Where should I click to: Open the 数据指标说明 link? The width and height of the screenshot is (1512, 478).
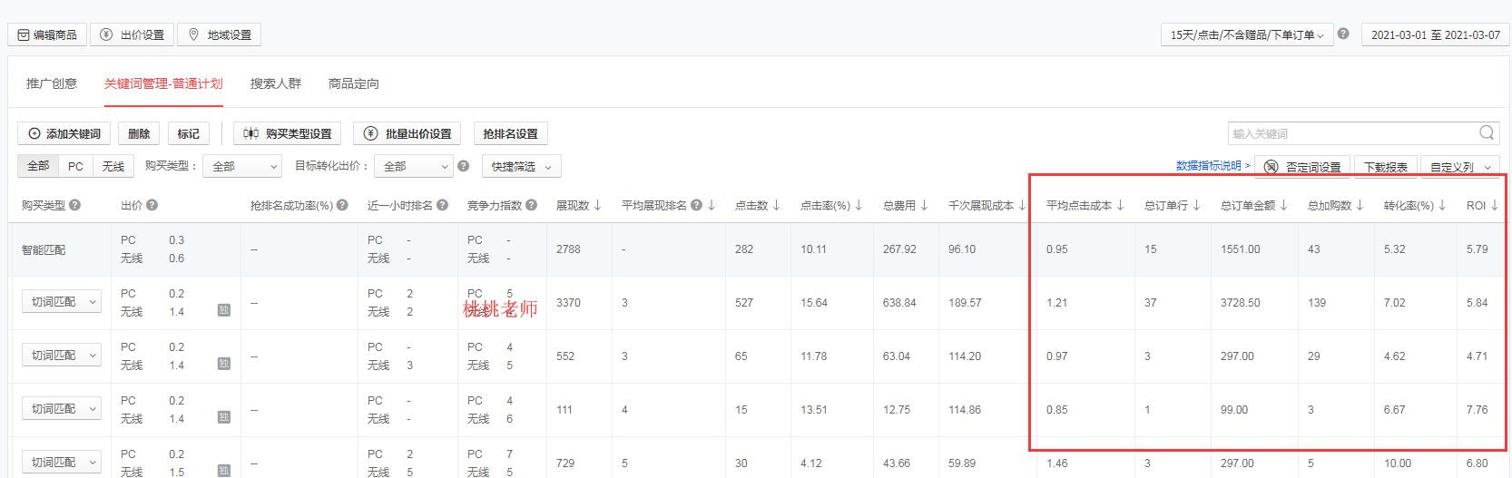[1213, 166]
